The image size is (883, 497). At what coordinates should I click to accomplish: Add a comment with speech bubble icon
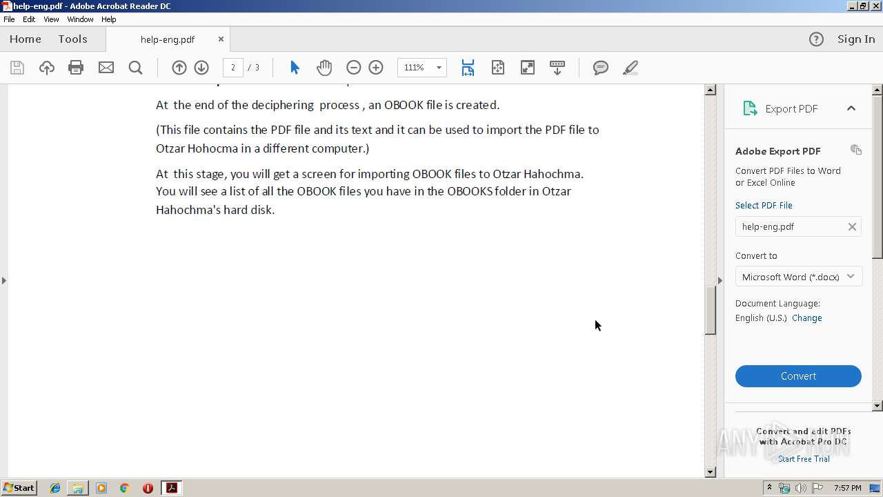click(601, 68)
